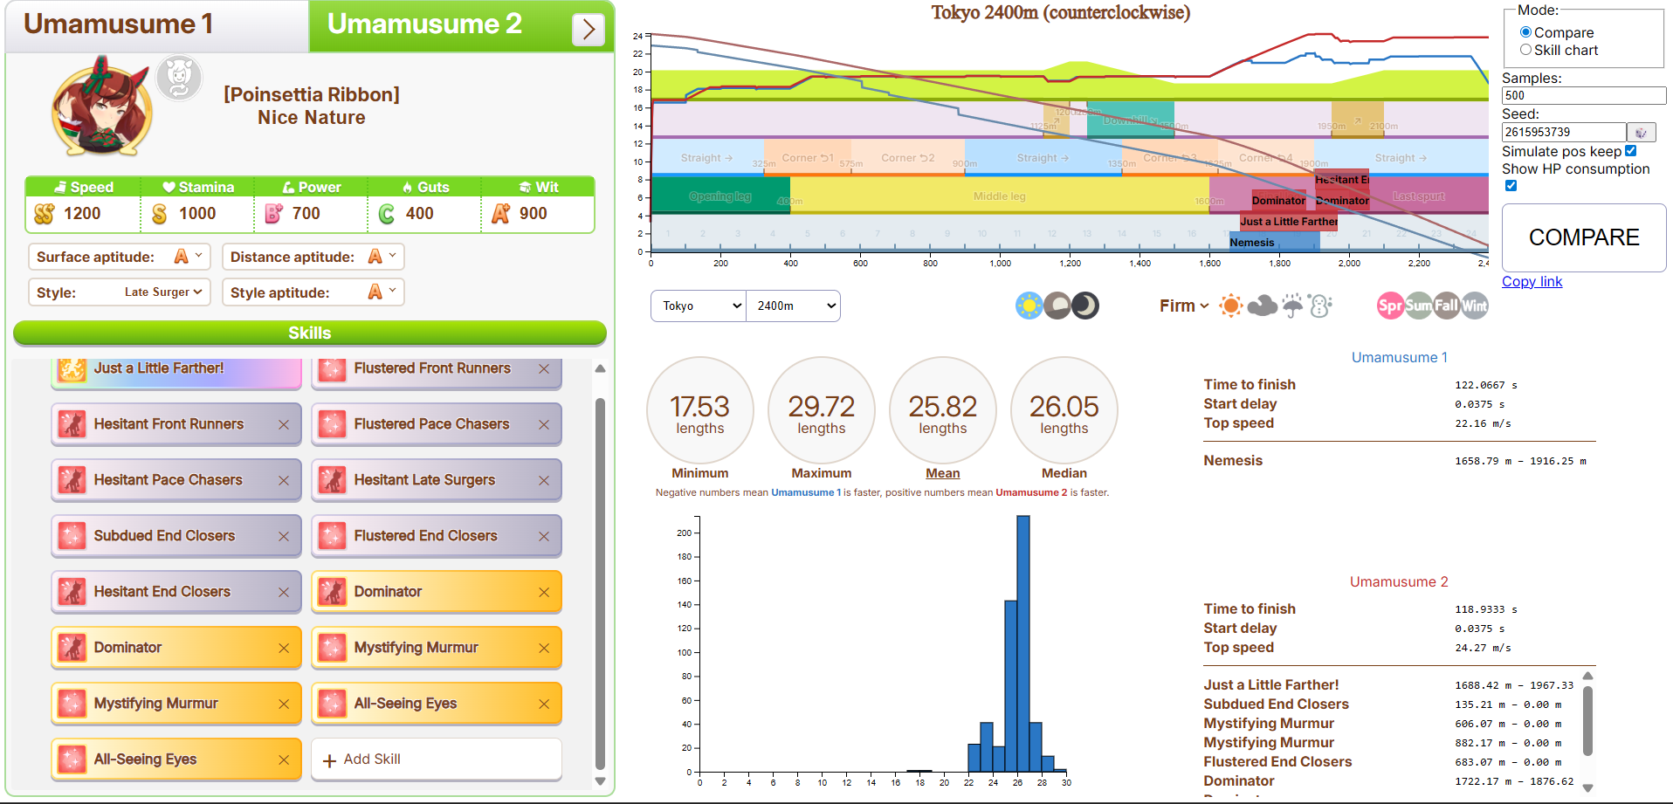Expand tabs with right arrow button

click(589, 30)
